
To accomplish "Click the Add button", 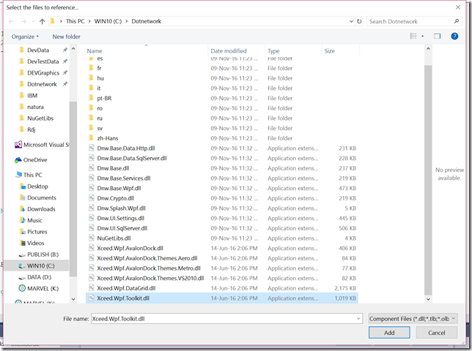I will (389, 333).
